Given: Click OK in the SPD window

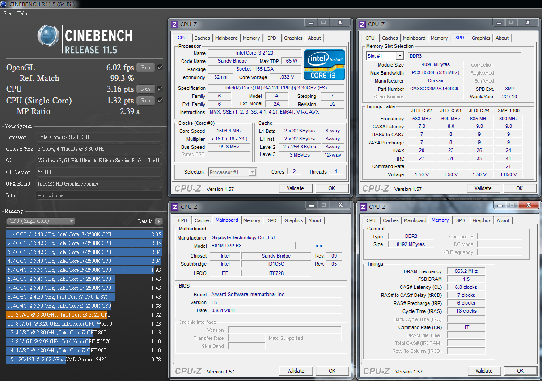Looking at the screenshot, I should pos(519,188).
